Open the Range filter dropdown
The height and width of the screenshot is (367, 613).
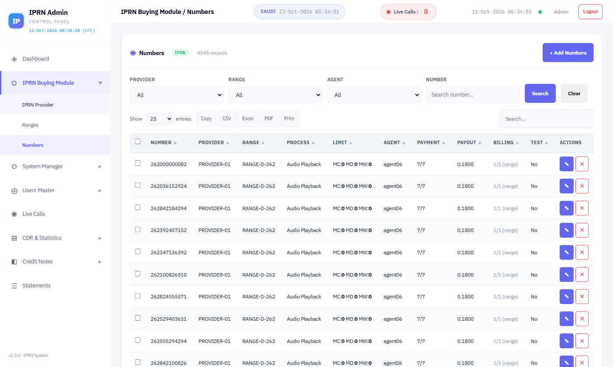tap(275, 95)
